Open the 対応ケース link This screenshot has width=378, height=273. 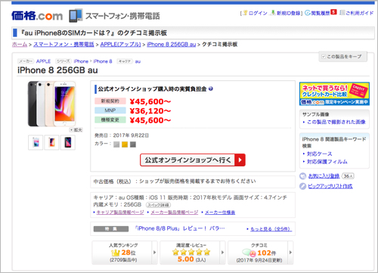(x=319, y=154)
